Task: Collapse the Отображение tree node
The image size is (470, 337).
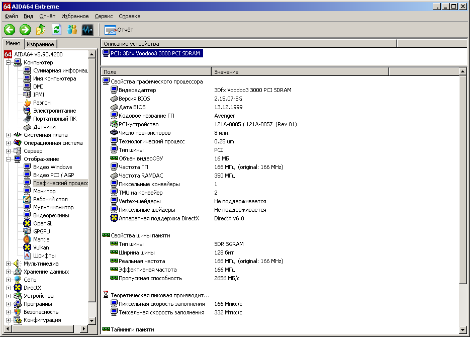Action: coord(9,159)
